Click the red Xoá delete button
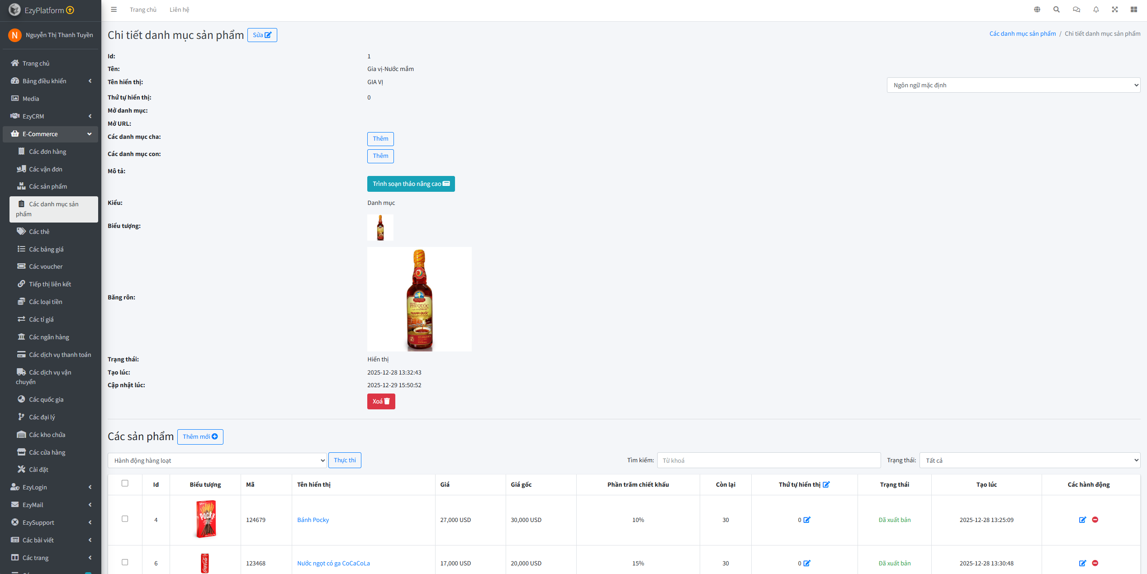This screenshot has height=574, width=1147. coord(381,401)
